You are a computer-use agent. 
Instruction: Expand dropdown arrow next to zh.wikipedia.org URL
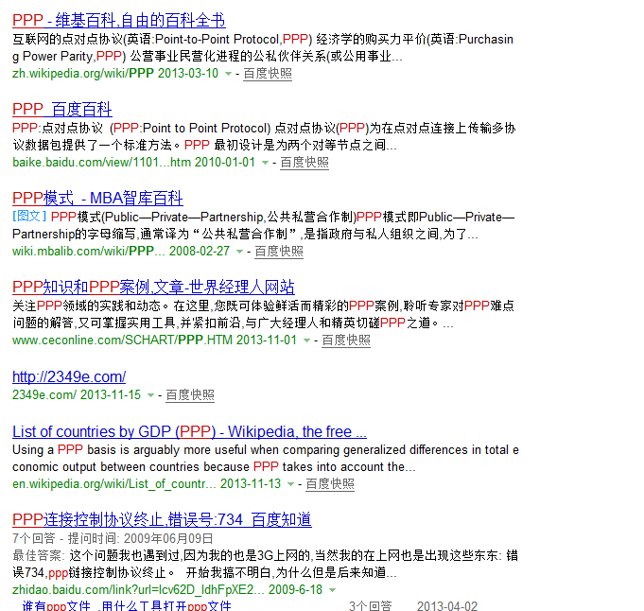[x=228, y=74]
